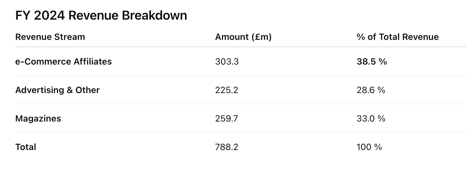Click the bold 38.5 % cell

click(372, 61)
